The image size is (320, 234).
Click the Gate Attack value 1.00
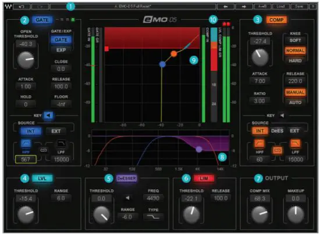pos(26,87)
